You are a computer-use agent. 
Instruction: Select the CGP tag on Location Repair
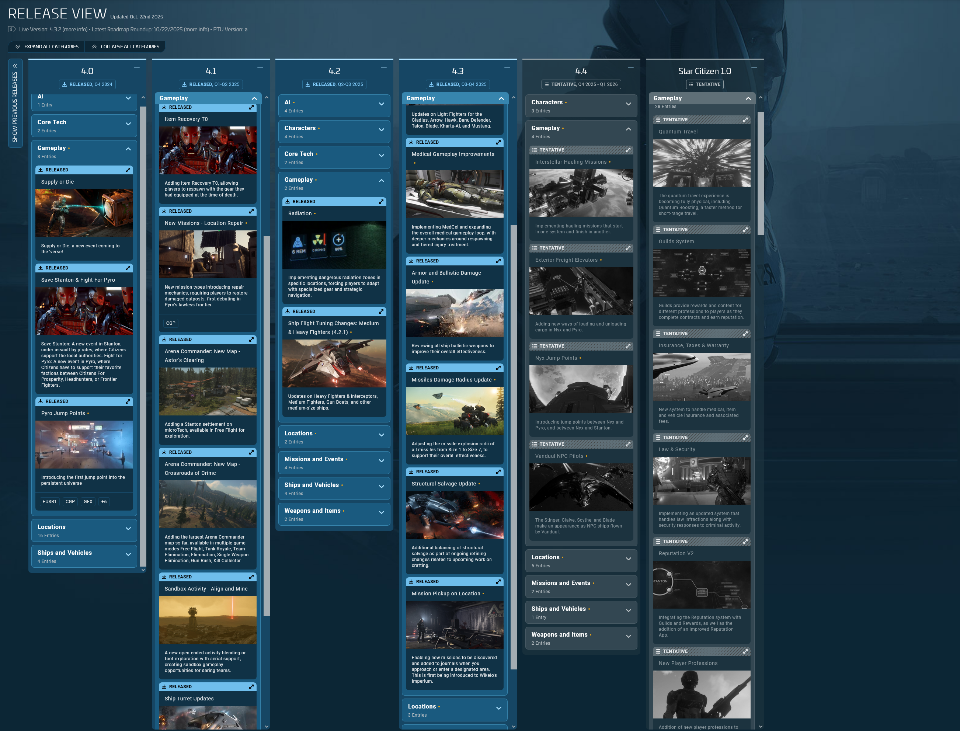pyautogui.click(x=171, y=323)
